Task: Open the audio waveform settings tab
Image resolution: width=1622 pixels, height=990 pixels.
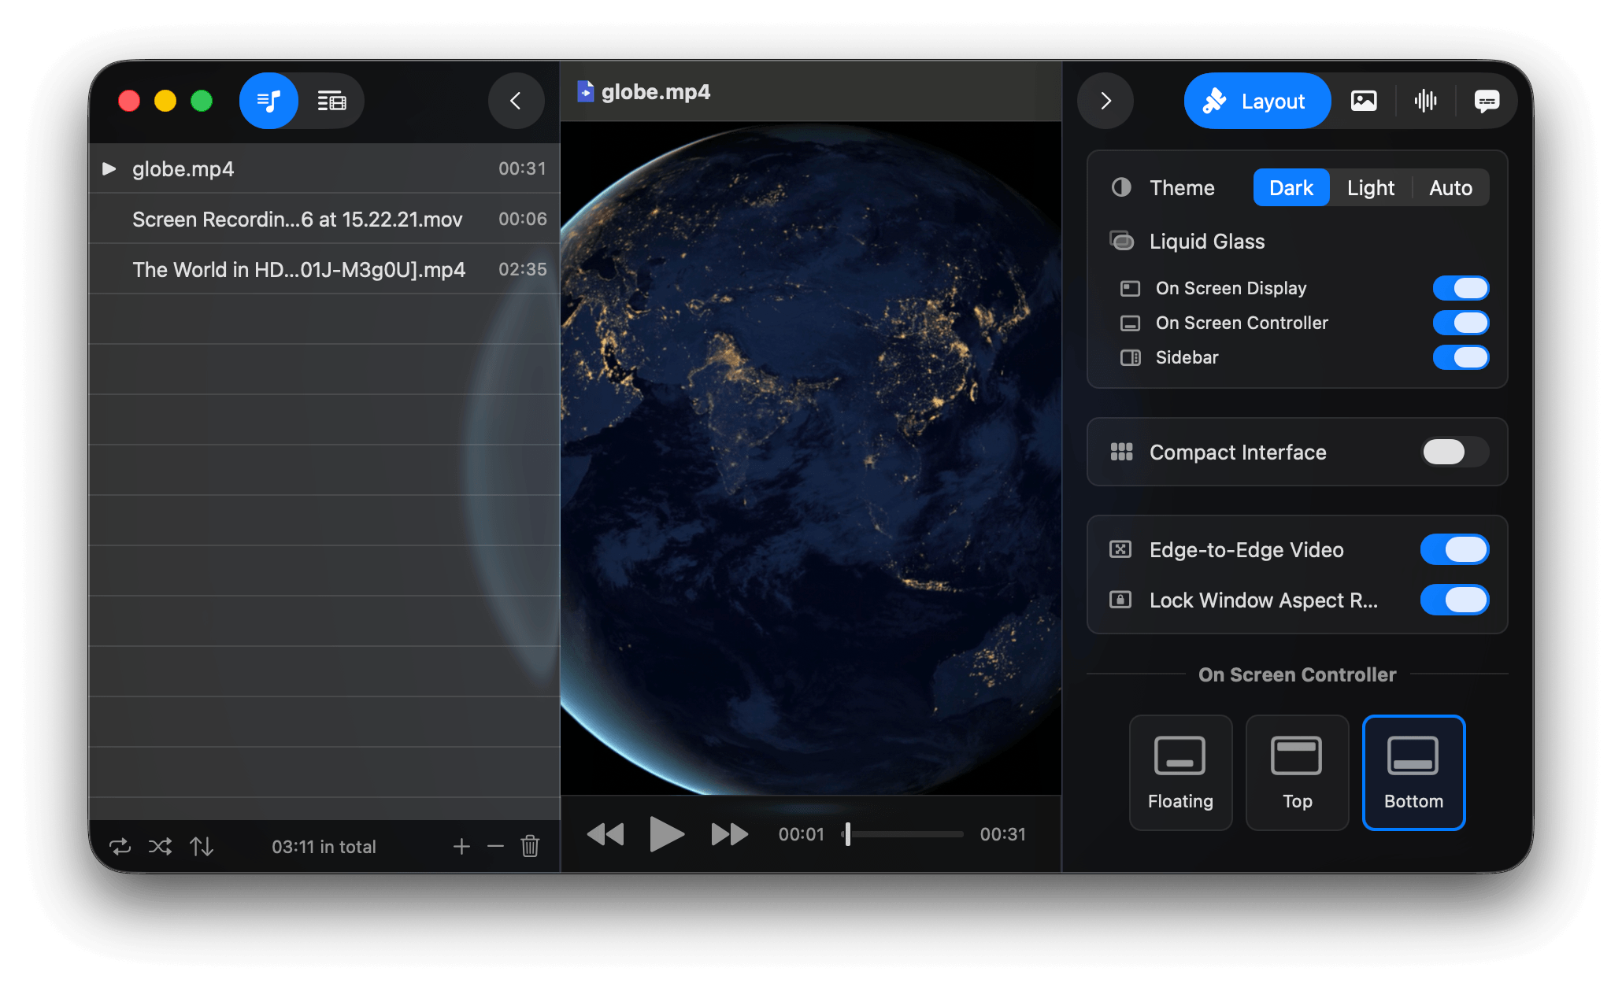Action: [1425, 101]
